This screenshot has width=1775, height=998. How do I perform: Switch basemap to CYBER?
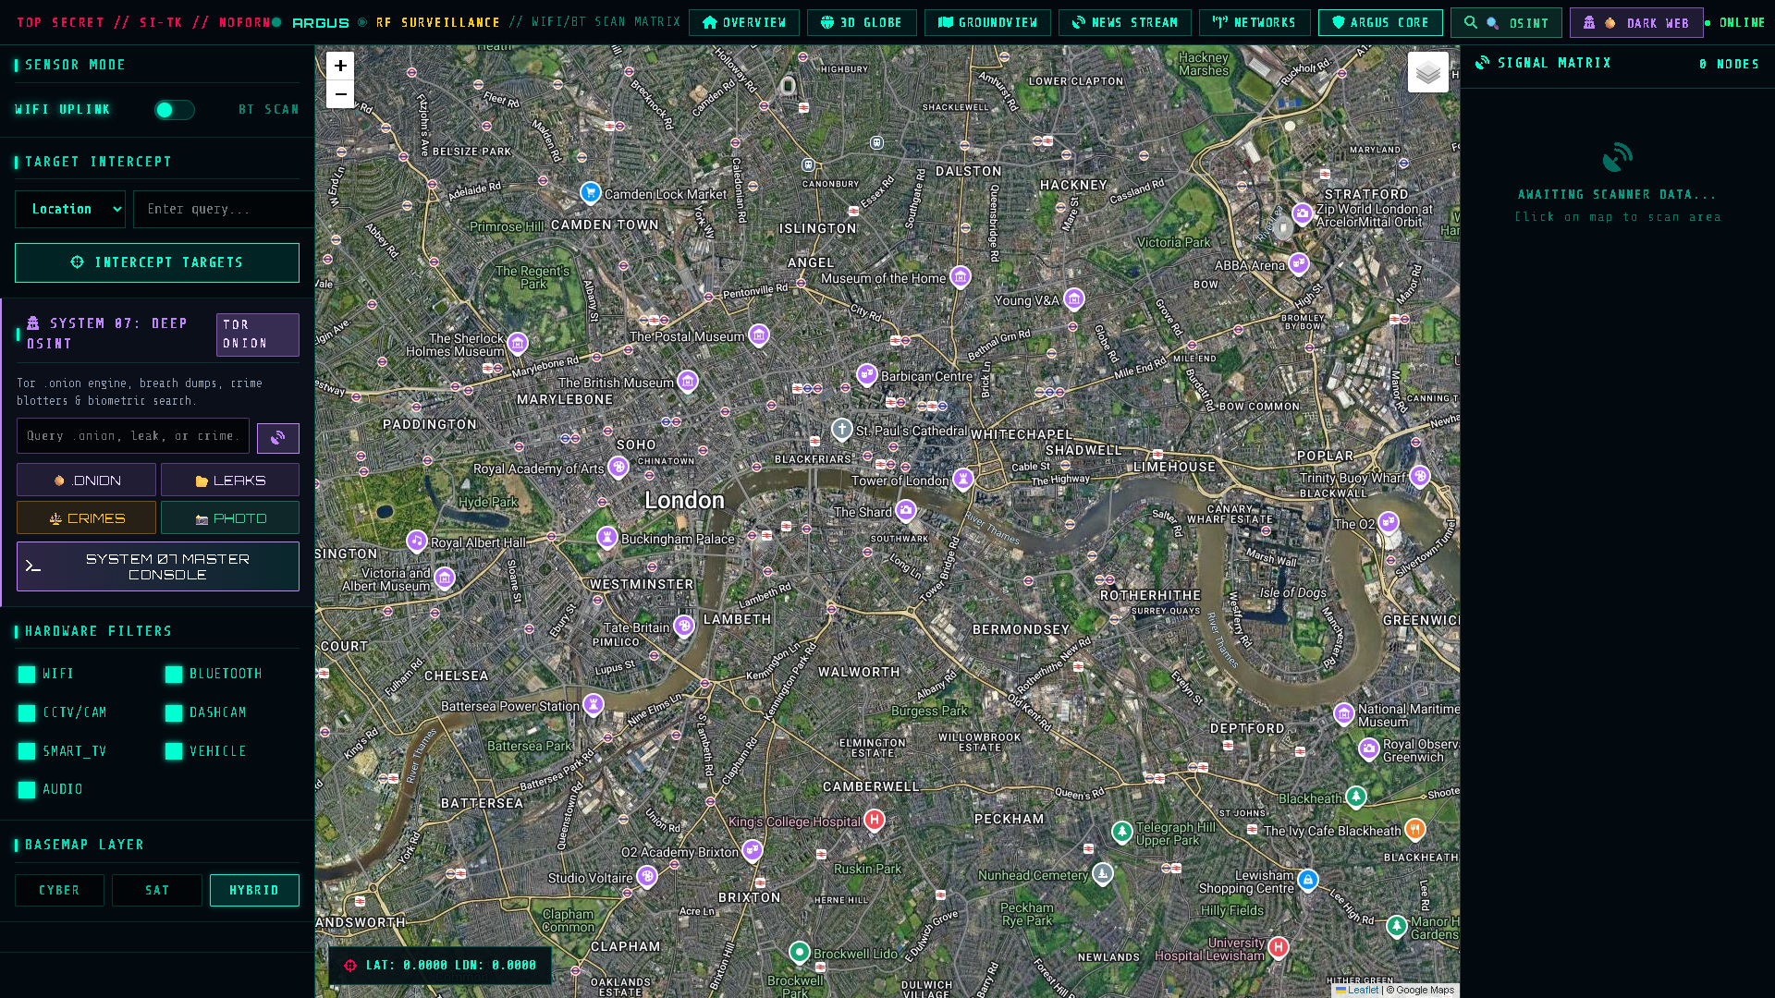(x=60, y=891)
